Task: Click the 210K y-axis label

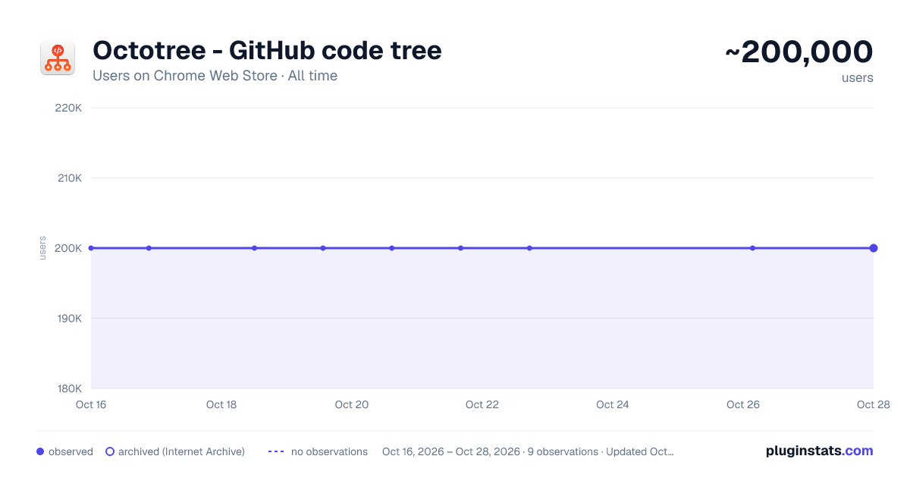Action: (69, 178)
